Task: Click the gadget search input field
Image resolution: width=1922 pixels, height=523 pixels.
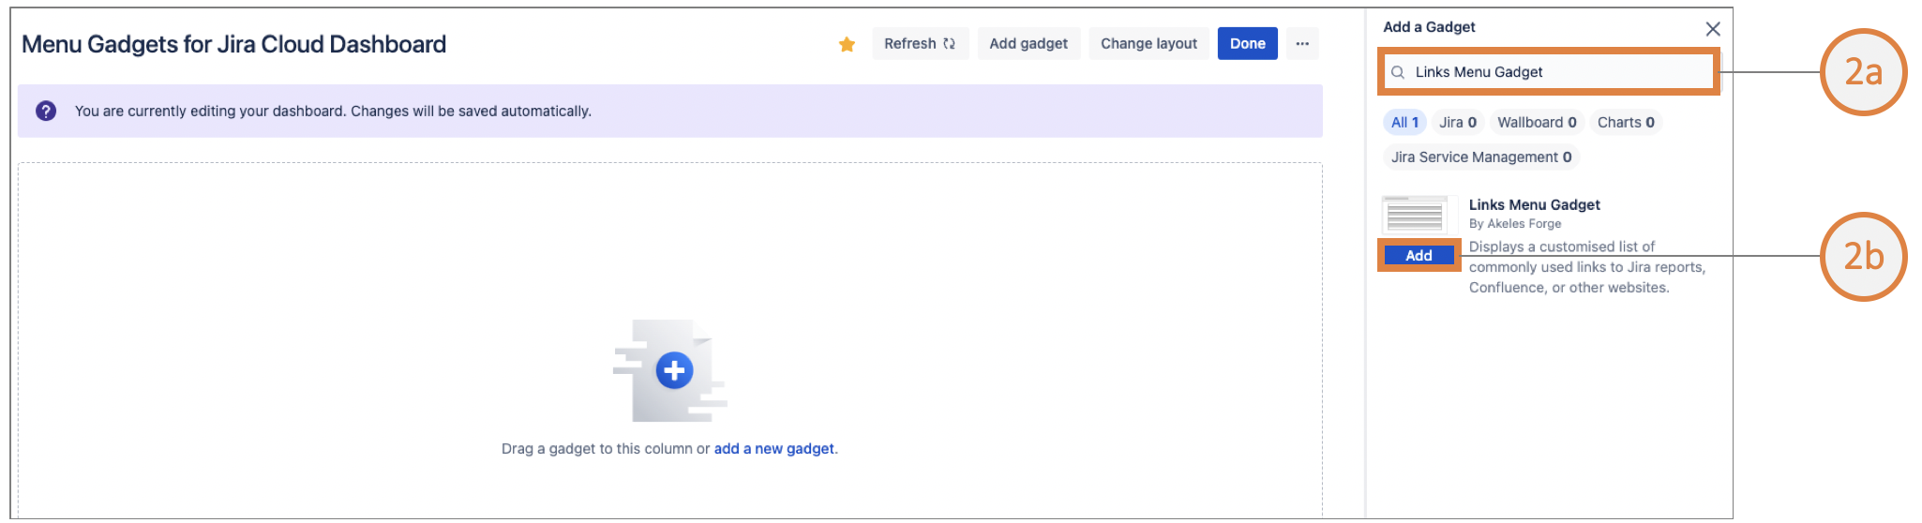Action: (1556, 72)
